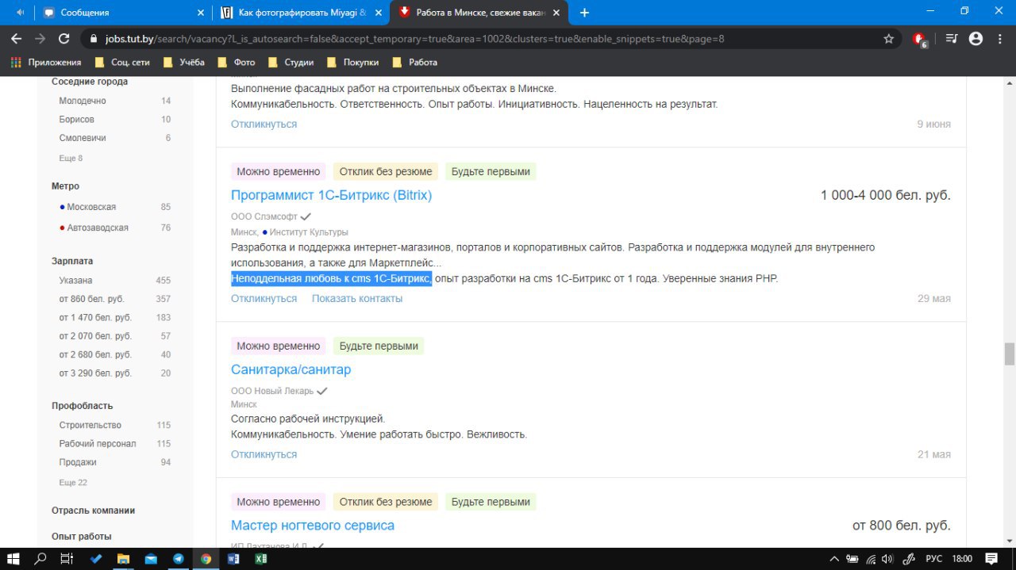This screenshot has width=1016, height=570.
Task: Respond to the facade works vacancy dated 9 июня
Action: pyautogui.click(x=264, y=124)
